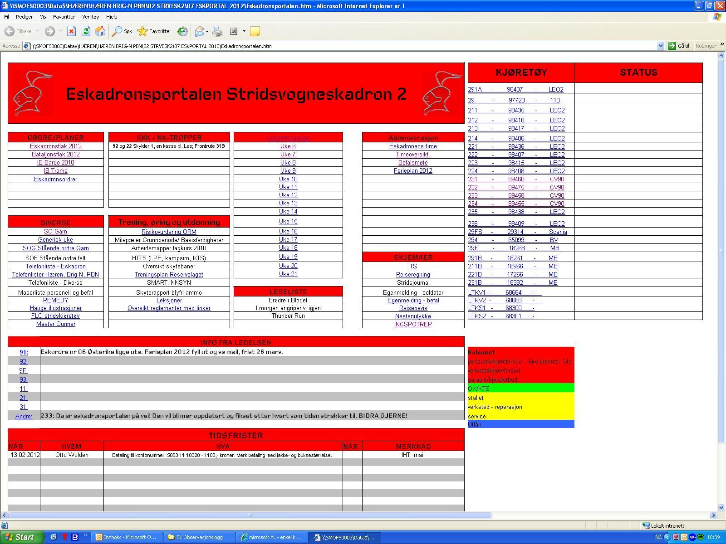Image resolution: width=726 pixels, height=544 pixels.
Task: Click the yellow note toolbar icon
Action: [x=255, y=31]
